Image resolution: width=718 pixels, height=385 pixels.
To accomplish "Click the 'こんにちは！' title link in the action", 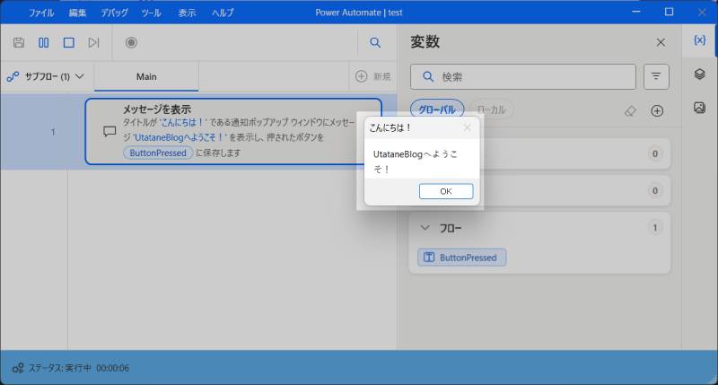I will 183,122.
